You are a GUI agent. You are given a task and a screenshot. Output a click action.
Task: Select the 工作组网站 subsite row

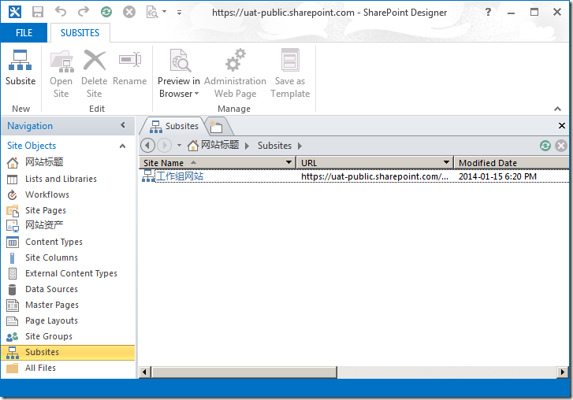(354, 176)
